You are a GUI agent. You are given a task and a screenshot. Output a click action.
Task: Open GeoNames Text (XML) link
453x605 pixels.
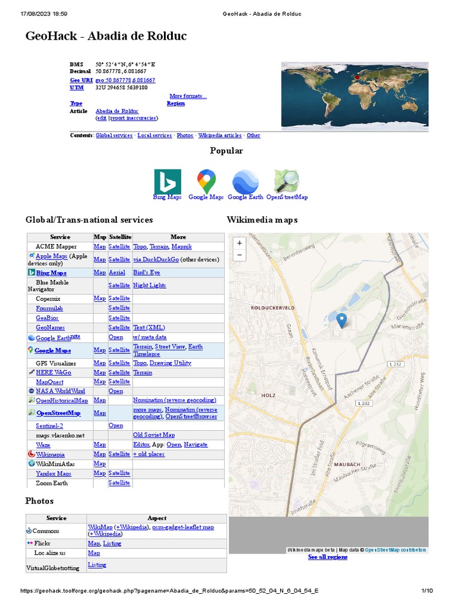coord(149,327)
